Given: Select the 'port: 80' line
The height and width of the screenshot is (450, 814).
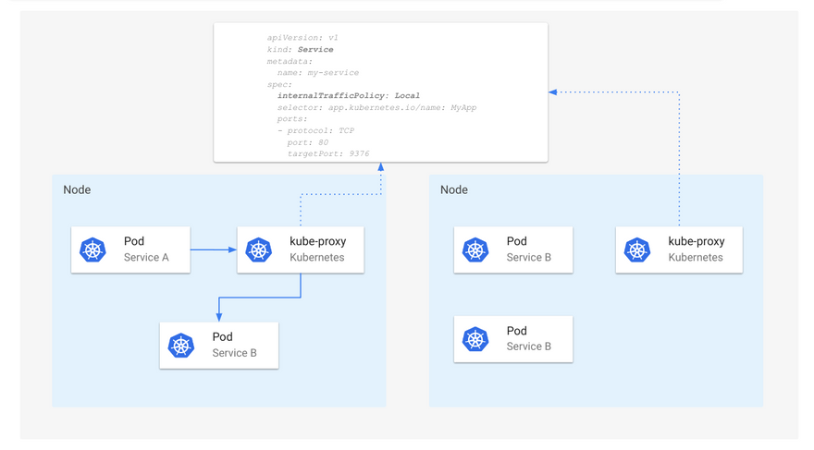Looking at the screenshot, I should [x=307, y=142].
